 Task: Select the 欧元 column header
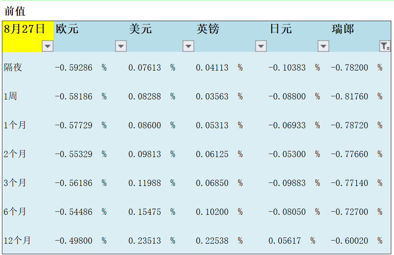pos(67,29)
